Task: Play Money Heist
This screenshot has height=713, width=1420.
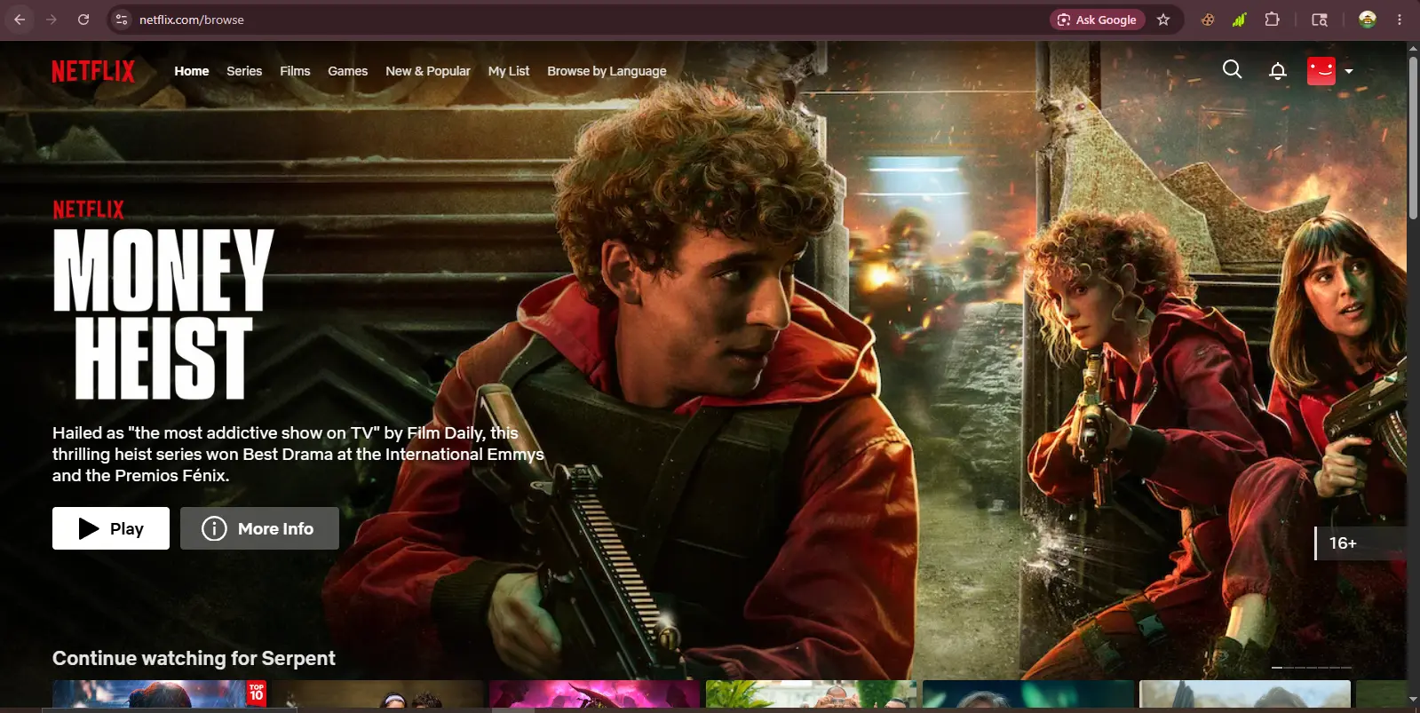Action: pos(111,528)
